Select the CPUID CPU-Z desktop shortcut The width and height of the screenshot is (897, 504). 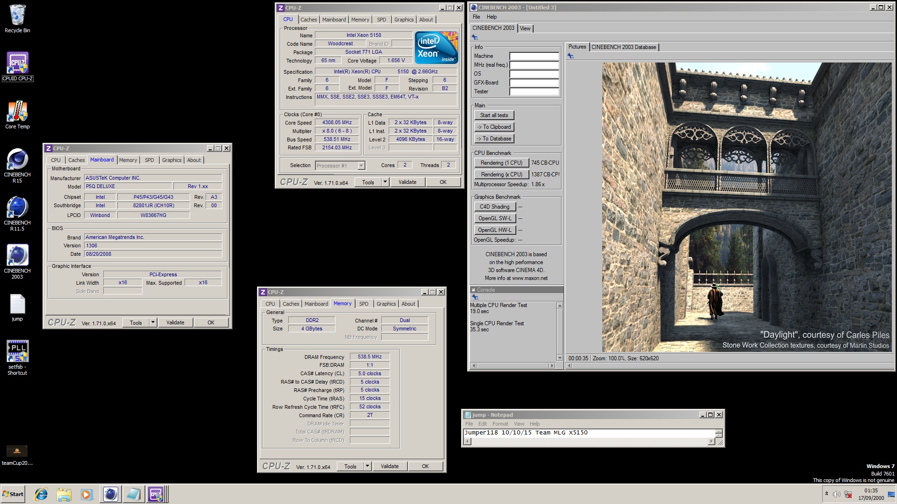(17, 66)
